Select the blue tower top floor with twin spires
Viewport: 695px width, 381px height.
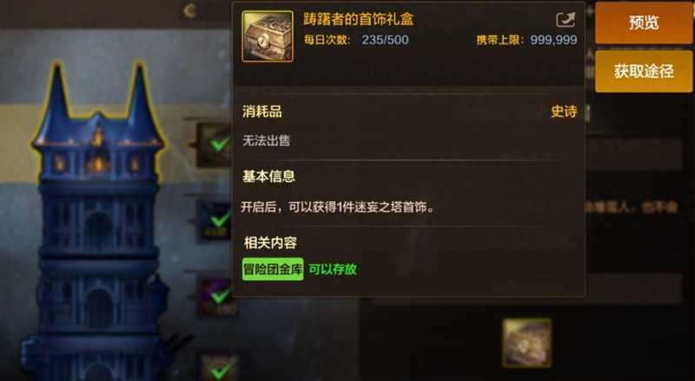click(98, 124)
